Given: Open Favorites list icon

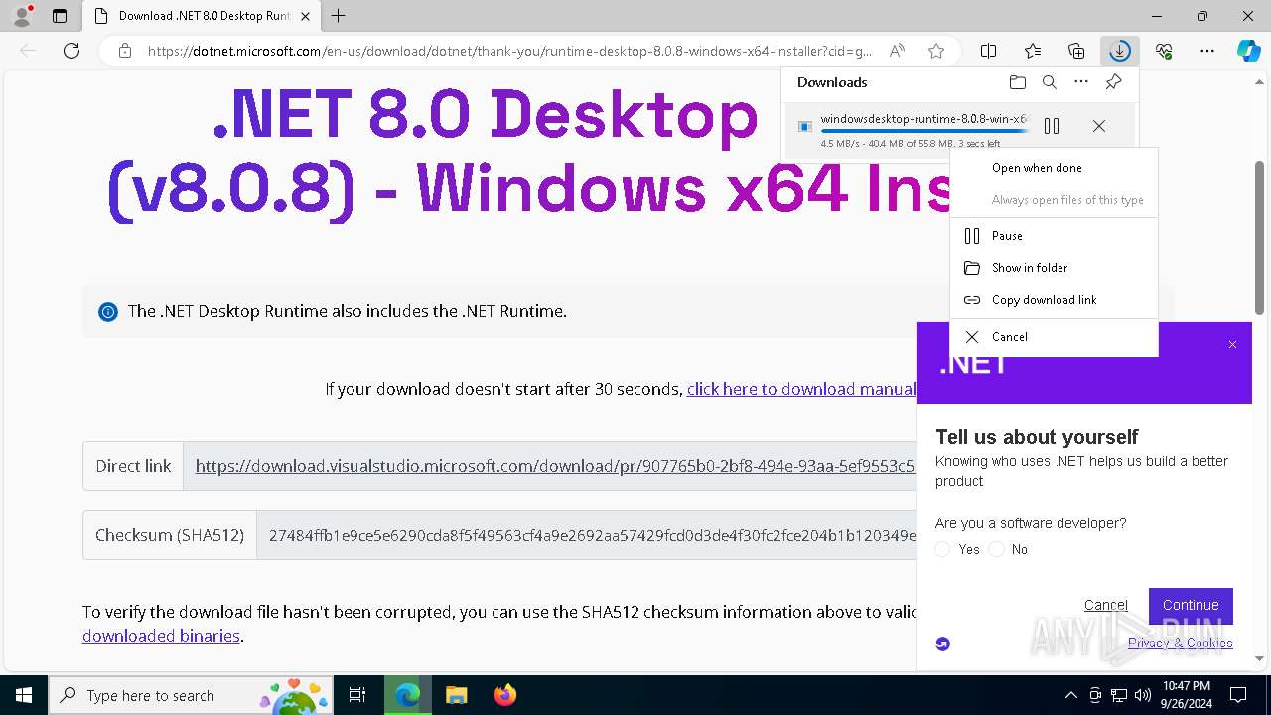Looking at the screenshot, I should [x=1033, y=51].
